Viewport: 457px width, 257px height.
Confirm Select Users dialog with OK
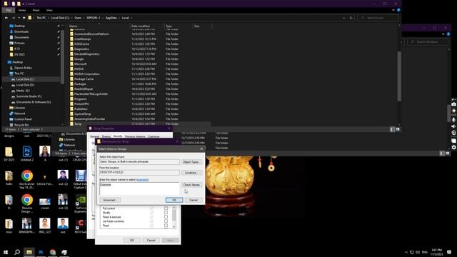pos(174,200)
